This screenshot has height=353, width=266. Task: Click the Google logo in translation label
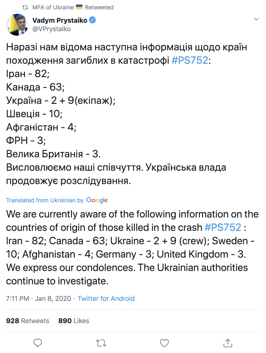click(97, 200)
